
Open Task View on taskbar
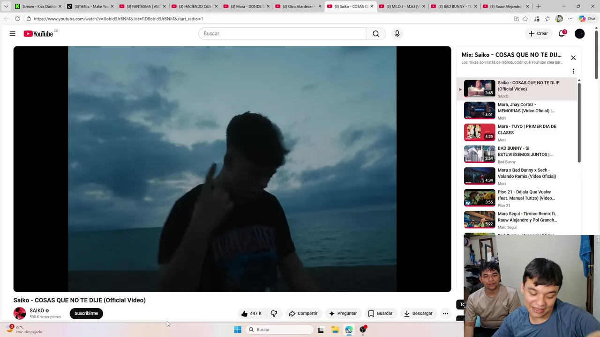pyautogui.click(x=321, y=330)
